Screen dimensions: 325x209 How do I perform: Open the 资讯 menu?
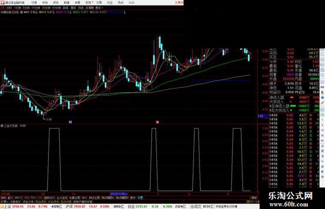click(x=56, y=2)
